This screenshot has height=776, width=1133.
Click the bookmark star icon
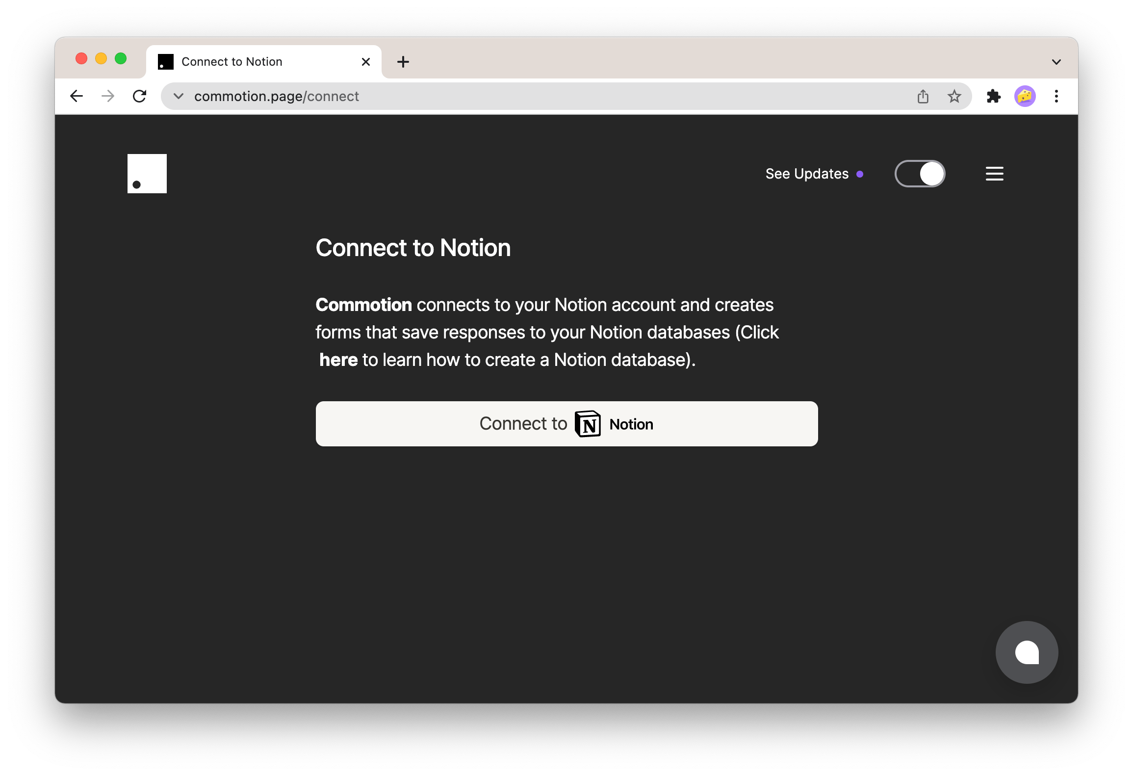[x=954, y=96]
